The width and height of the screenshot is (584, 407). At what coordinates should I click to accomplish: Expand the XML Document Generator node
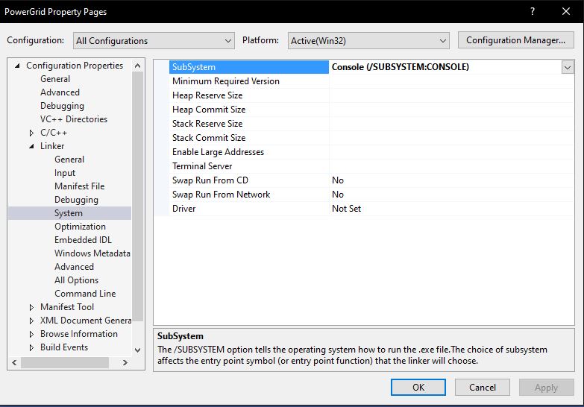coord(31,321)
